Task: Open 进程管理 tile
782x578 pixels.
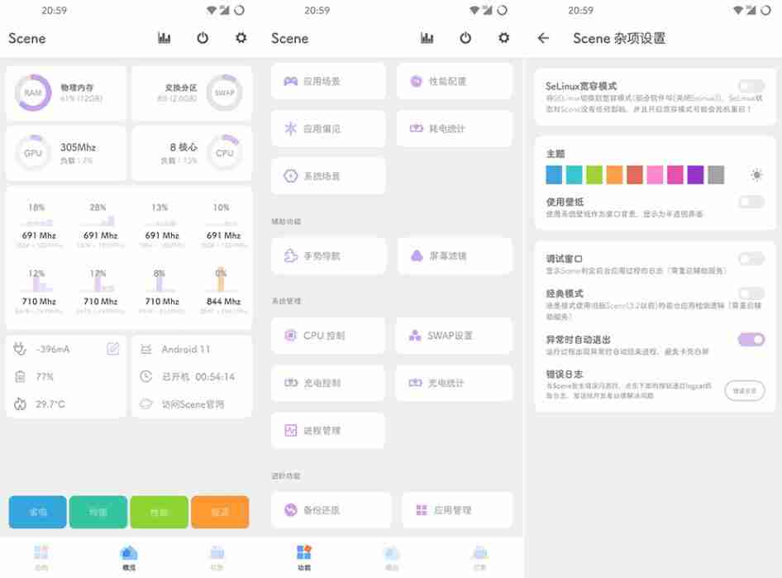Action: [x=329, y=430]
